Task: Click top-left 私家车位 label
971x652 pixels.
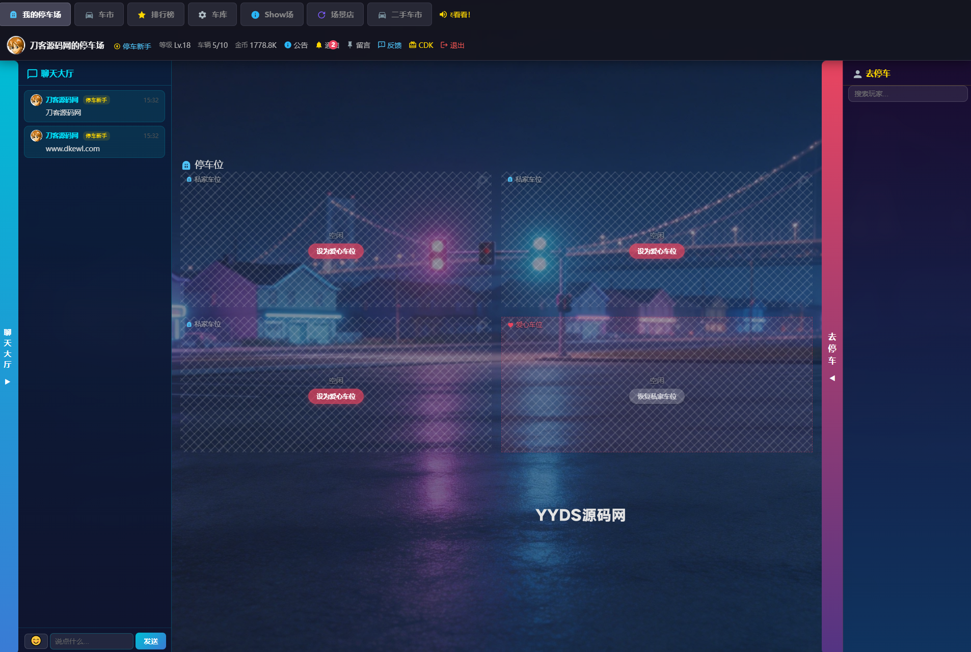Action: coord(204,179)
